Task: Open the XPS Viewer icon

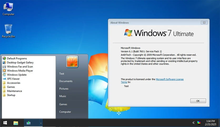Action: 4,79
